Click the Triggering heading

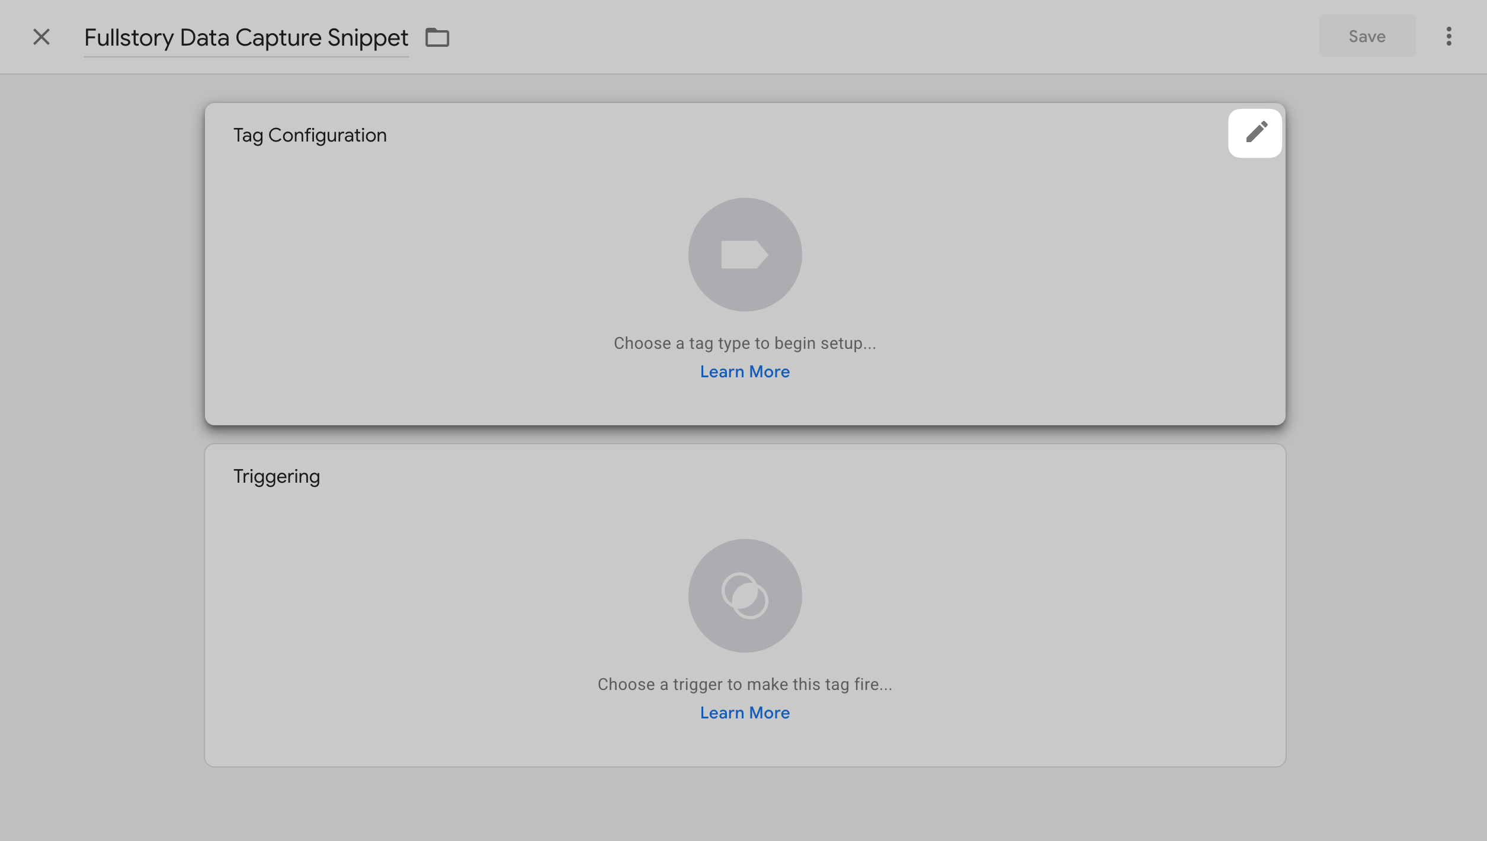coord(277,477)
